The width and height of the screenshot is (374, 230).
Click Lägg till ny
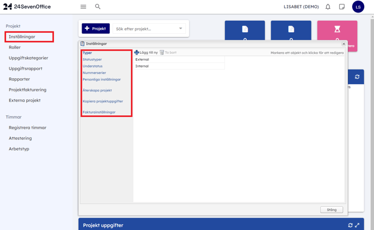click(x=146, y=53)
